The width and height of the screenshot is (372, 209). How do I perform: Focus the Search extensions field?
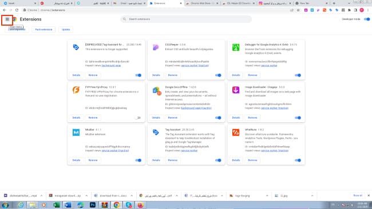point(186,19)
